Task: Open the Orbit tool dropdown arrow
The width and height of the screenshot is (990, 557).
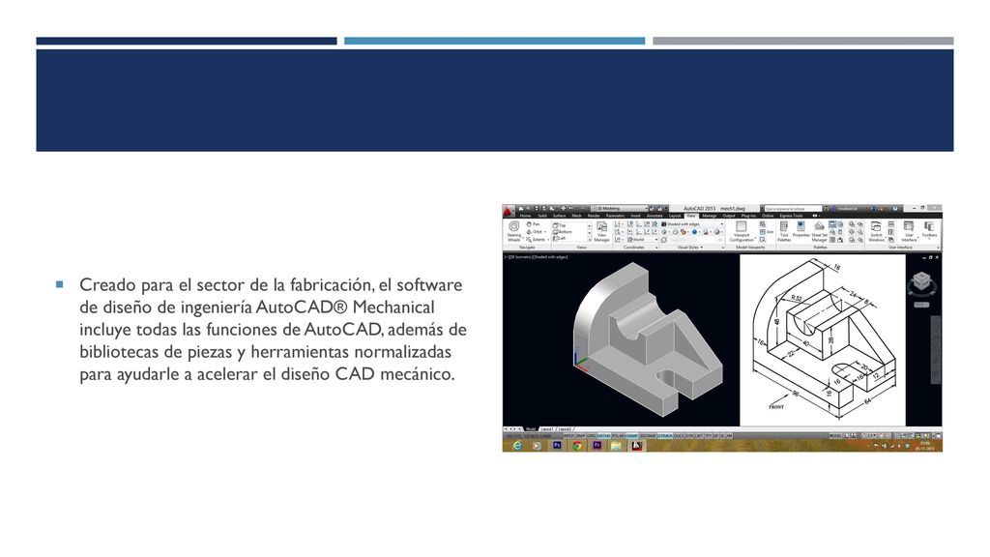Action: (545, 232)
